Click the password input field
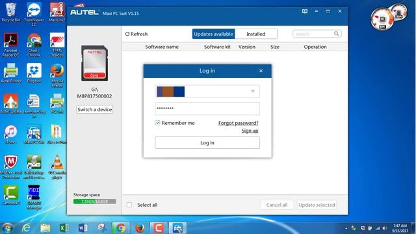416x234 pixels. point(207,109)
